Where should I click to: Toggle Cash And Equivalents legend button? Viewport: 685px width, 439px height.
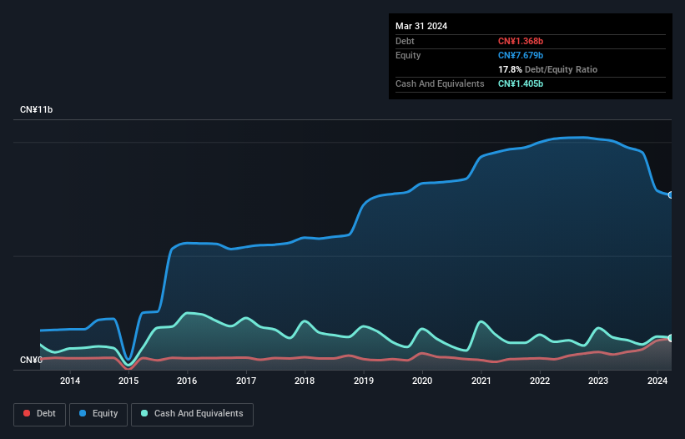click(192, 414)
